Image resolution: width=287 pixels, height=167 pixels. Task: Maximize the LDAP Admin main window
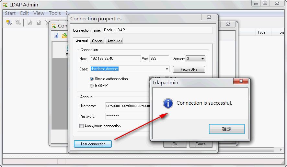265,3
